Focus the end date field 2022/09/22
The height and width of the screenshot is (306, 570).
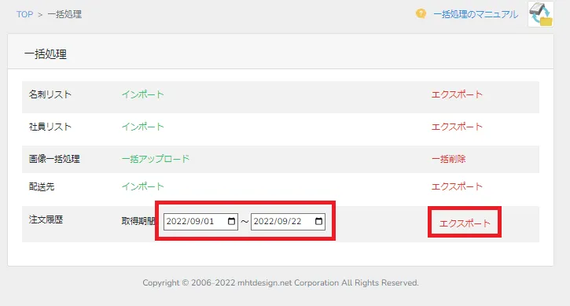[x=288, y=222]
